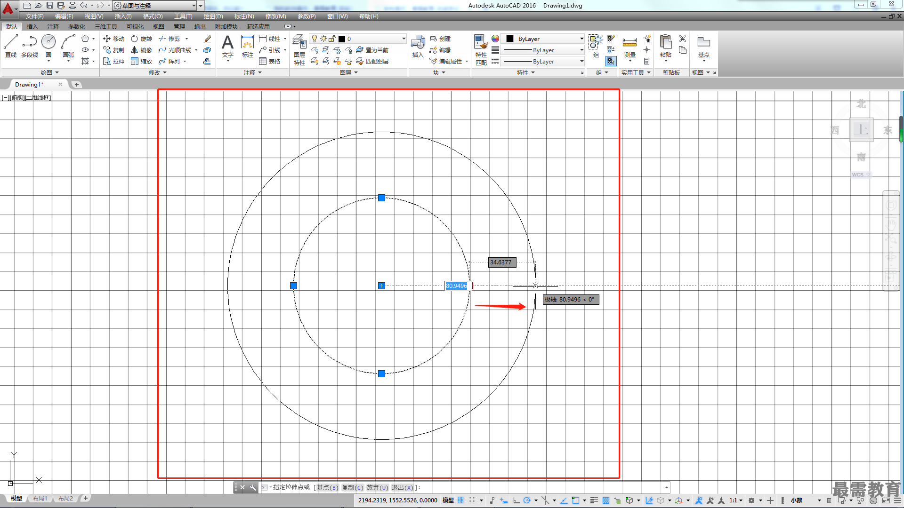Click the Move (移动) command
The image size is (904, 508).
pyautogui.click(x=113, y=39)
